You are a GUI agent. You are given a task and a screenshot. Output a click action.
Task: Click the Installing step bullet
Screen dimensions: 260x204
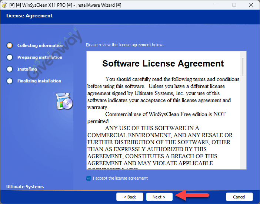pos(10,69)
